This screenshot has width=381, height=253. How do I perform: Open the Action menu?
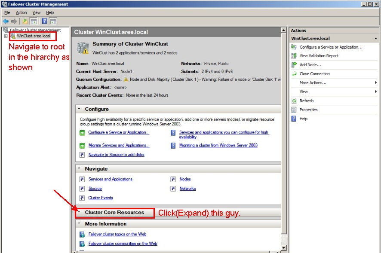22,13
